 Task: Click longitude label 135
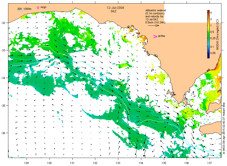coord(164,163)
